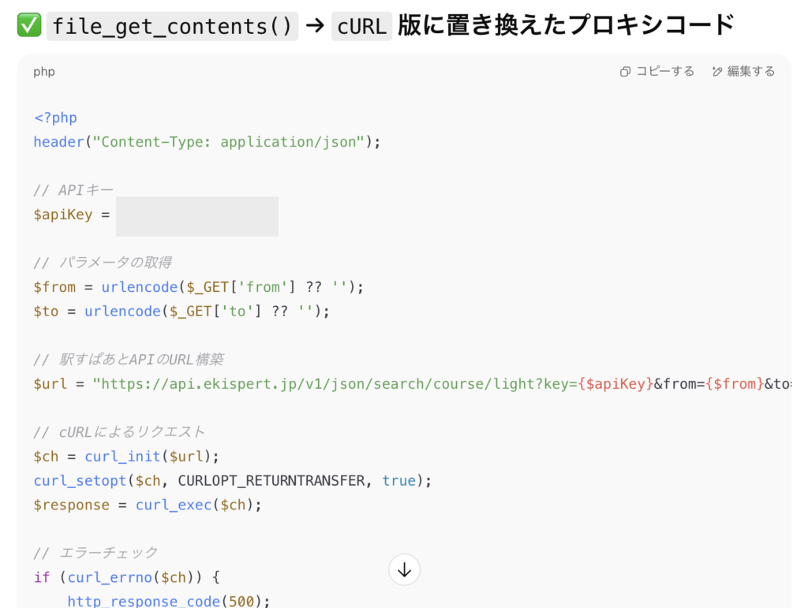This screenshot has height=608, width=808.
Task: Click the $to urlencode code line
Action: click(181, 311)
